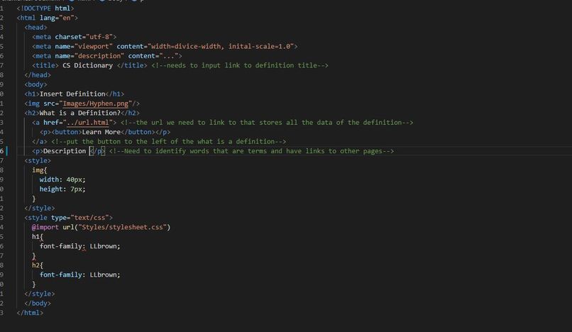Screen dimensions: 572x332
Task: Select the "utf-8" charset value
Action: 99,36
